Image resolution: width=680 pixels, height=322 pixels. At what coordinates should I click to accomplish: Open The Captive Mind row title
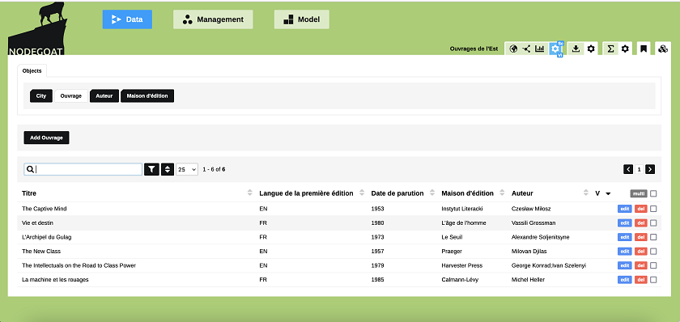tap(45, 209)
